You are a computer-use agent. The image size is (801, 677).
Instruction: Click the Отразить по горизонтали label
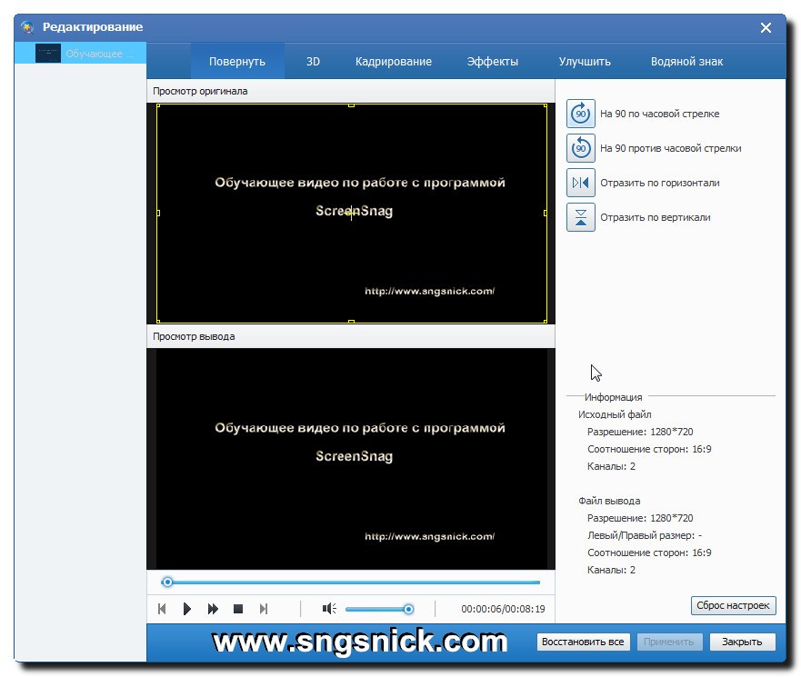click(659, 183)
